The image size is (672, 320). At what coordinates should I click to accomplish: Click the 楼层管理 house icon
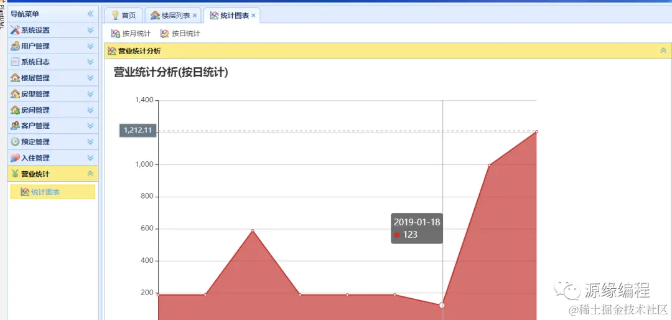pos(15,78)
